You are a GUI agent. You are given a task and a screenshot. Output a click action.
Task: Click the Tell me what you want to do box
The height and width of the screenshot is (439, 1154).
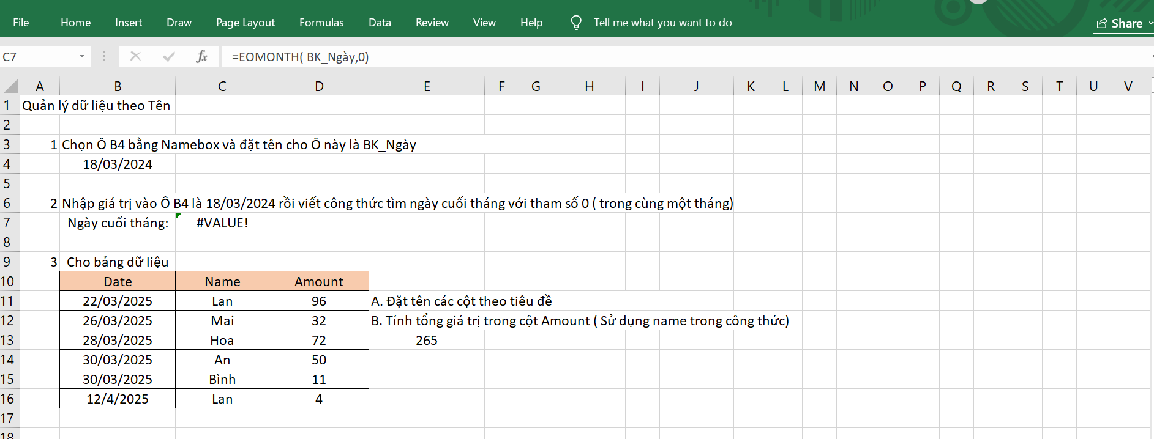(662, 23)
